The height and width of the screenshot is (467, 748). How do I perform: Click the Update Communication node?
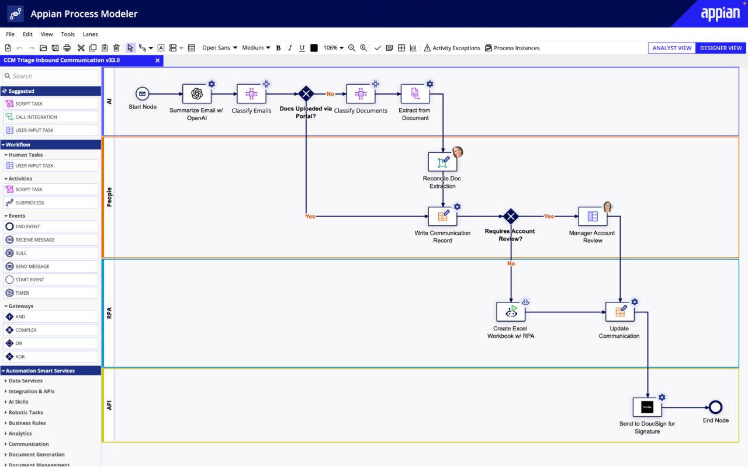(x=620, y=312)
